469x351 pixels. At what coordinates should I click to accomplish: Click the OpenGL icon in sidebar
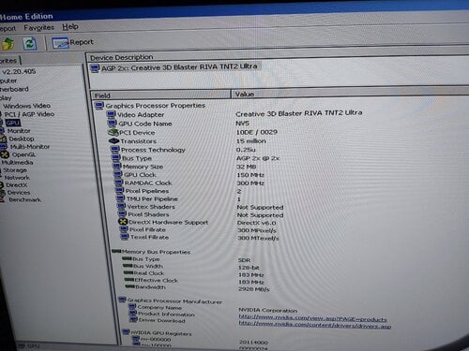click(x=5, y=154)
